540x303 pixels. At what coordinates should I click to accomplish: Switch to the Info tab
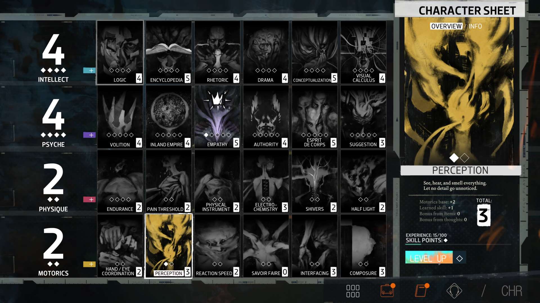pyautogui.click(x=475, y=26)
